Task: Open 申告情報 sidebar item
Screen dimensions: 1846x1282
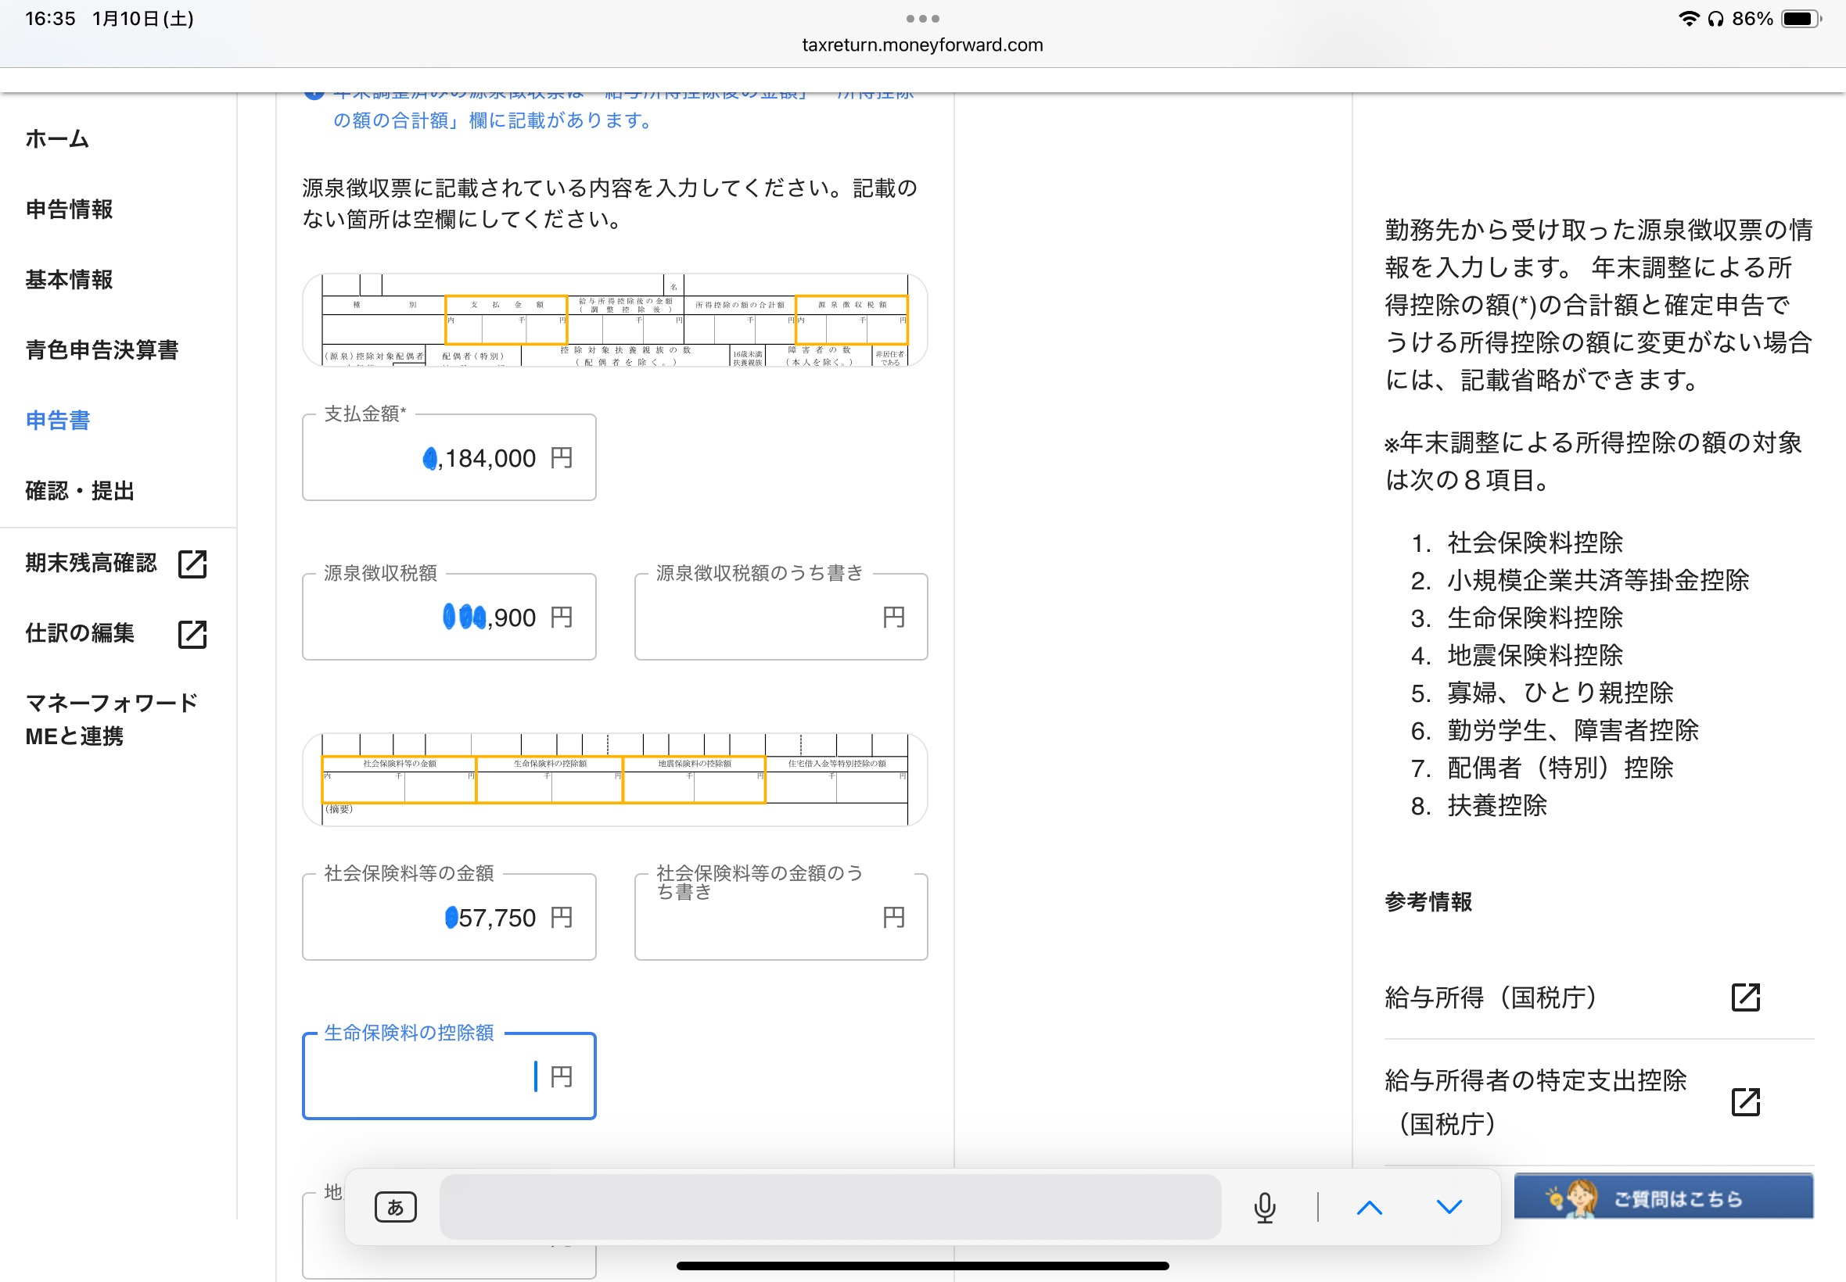Action: (69, 209)
